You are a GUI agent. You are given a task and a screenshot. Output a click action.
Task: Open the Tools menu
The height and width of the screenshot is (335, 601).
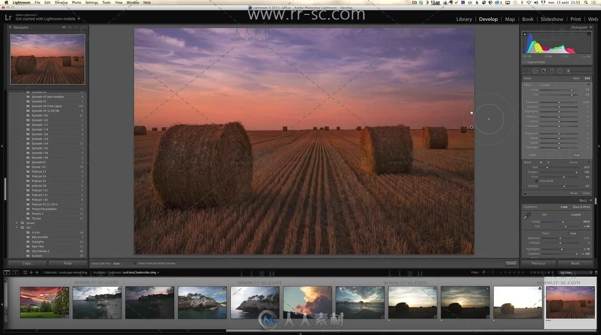click(107, 2)
